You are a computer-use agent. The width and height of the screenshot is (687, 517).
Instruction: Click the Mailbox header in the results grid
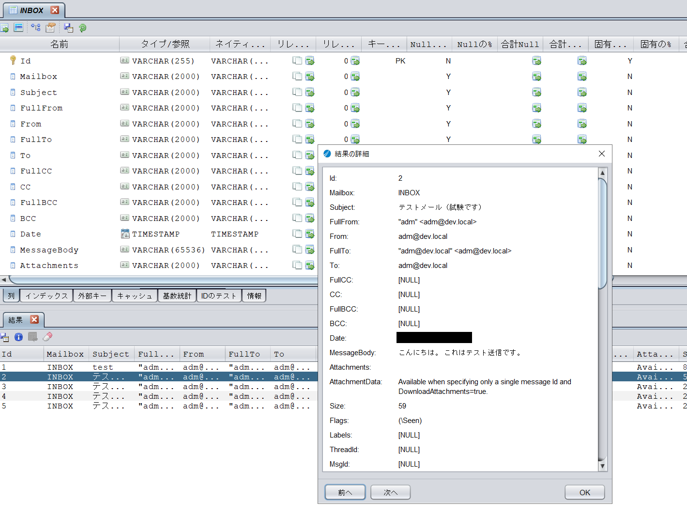(65, 354)
